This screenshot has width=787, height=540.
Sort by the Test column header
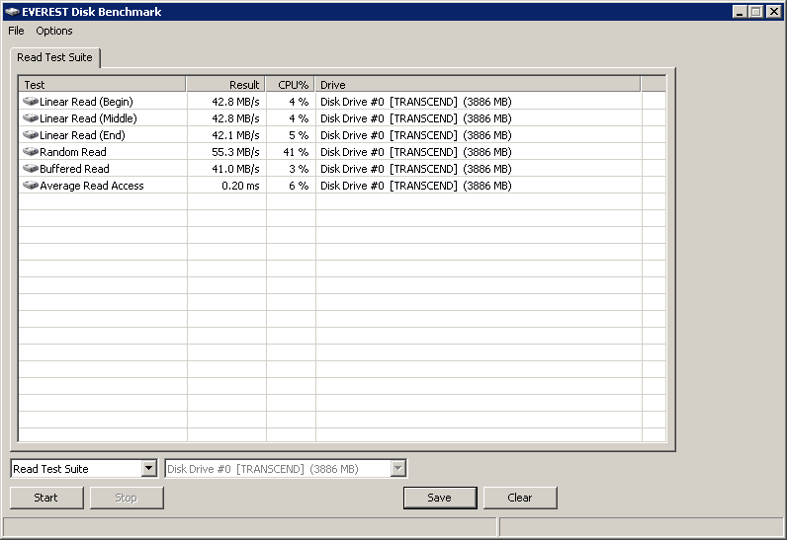pos(102,85)
